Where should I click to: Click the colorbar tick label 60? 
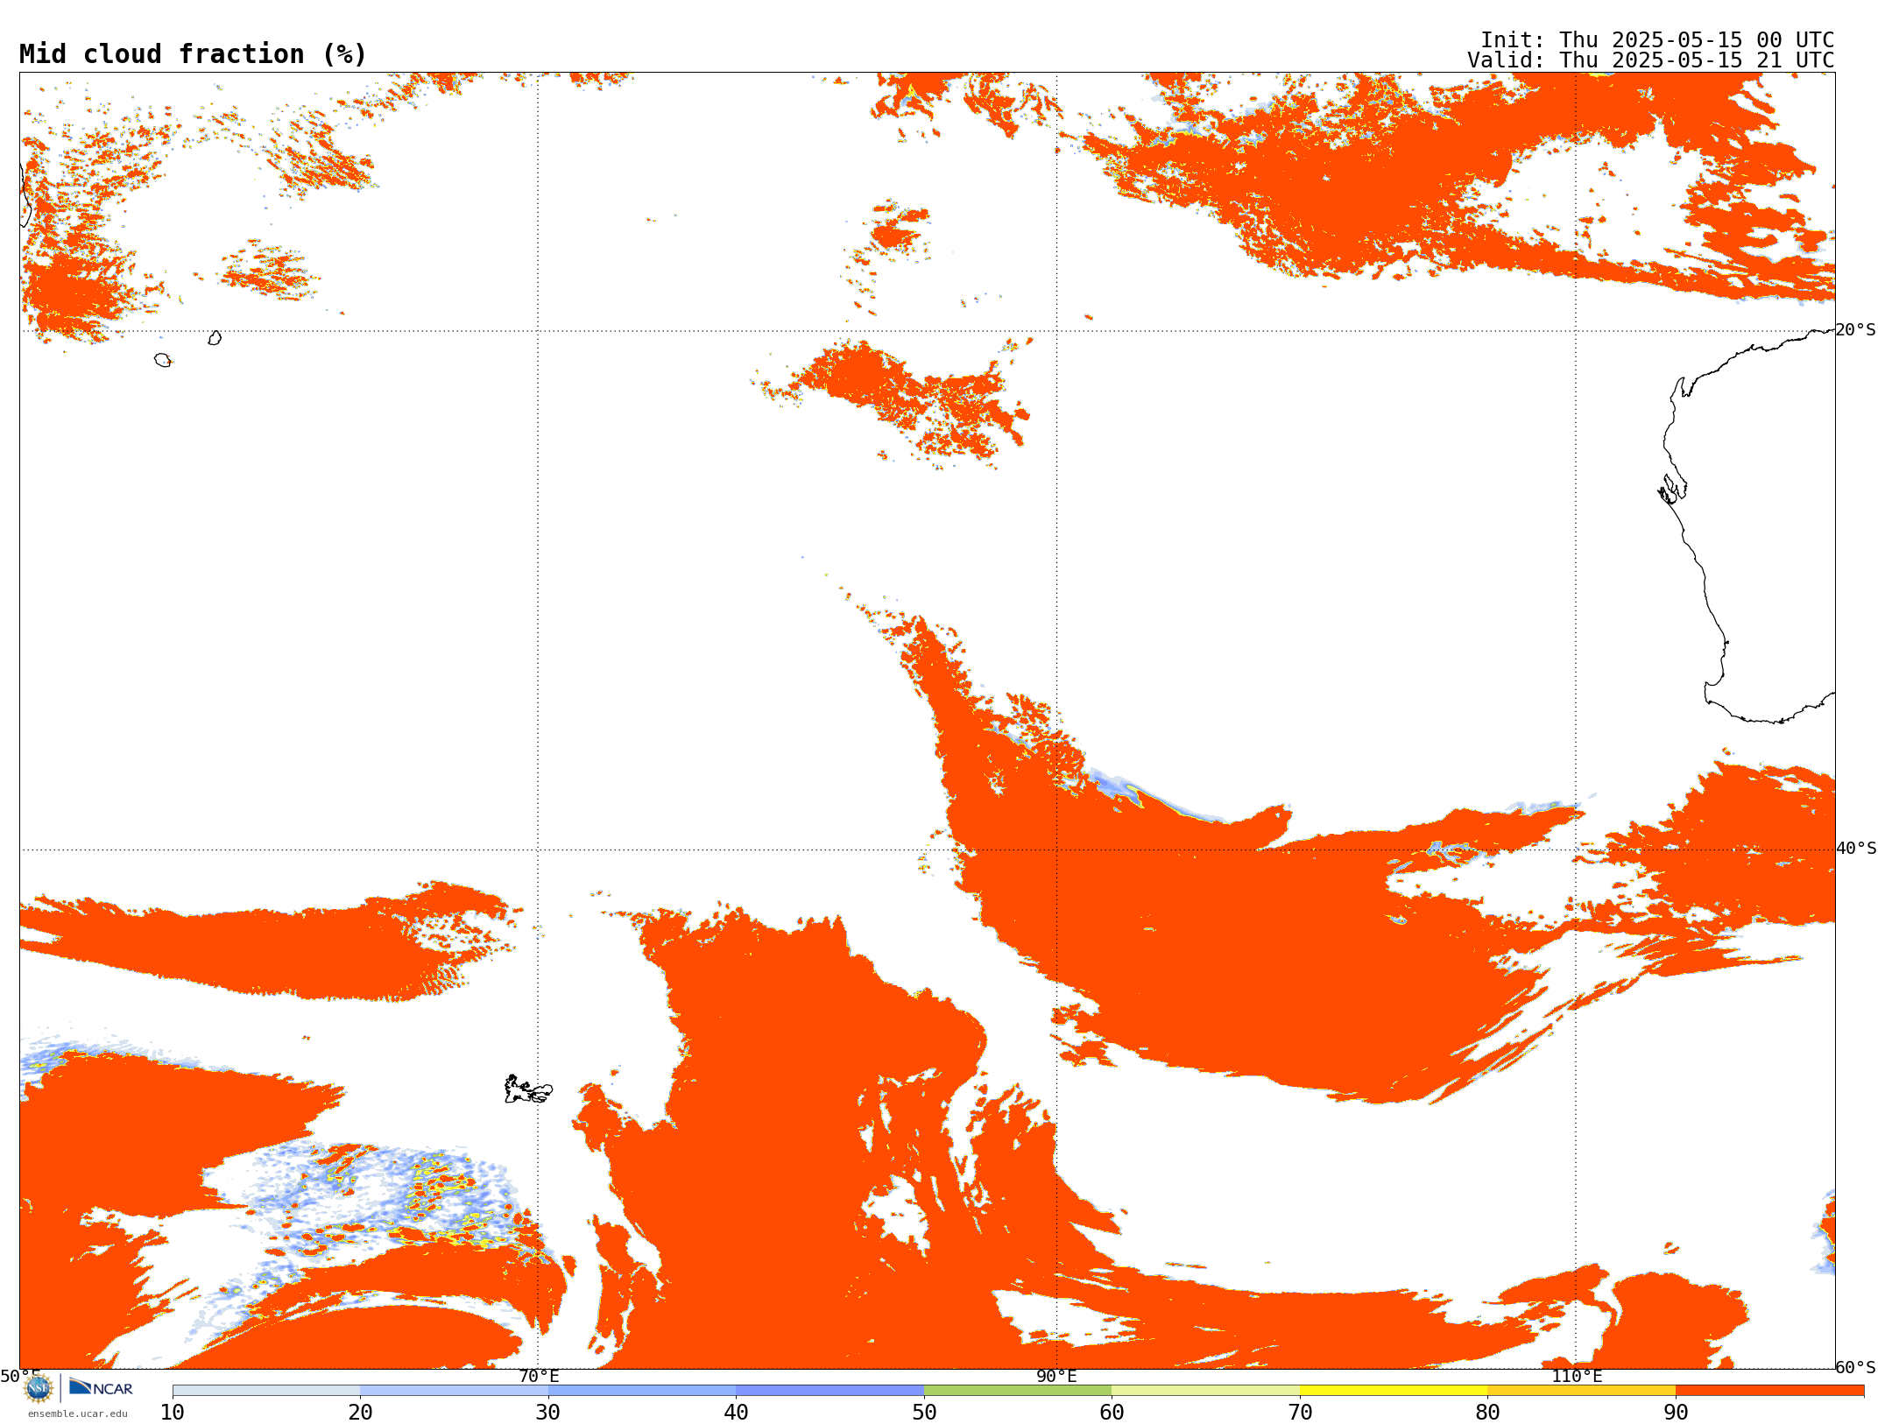1112,1412
